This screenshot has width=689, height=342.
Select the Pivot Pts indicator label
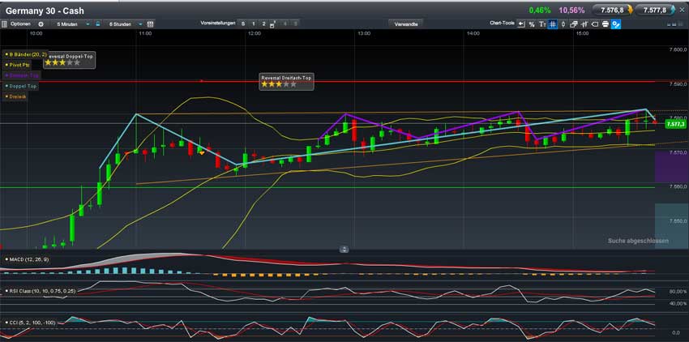click(x=17, y=65)
